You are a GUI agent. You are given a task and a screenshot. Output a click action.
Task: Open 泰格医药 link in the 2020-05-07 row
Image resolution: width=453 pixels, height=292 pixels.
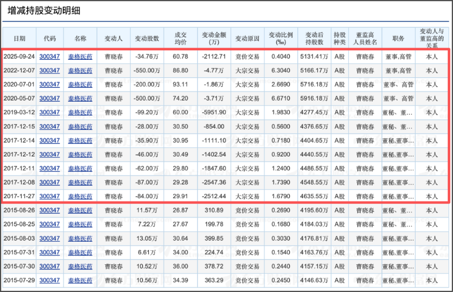click(x=80, y=99)
